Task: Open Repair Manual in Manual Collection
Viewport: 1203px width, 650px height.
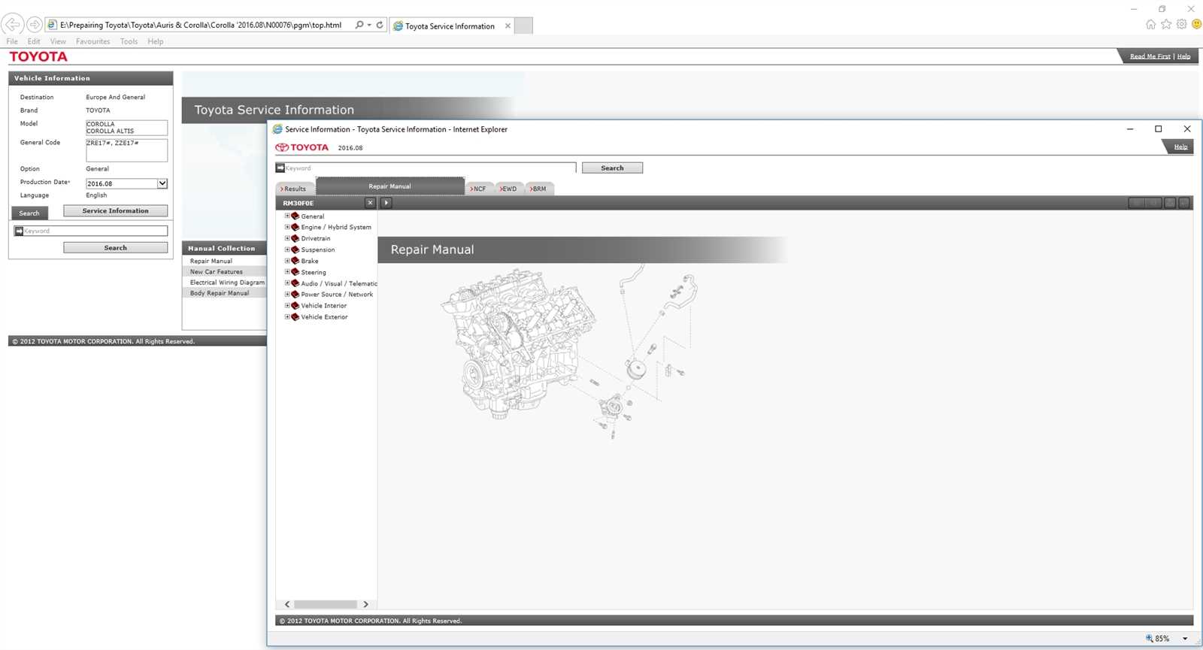Action: (211, 261)
